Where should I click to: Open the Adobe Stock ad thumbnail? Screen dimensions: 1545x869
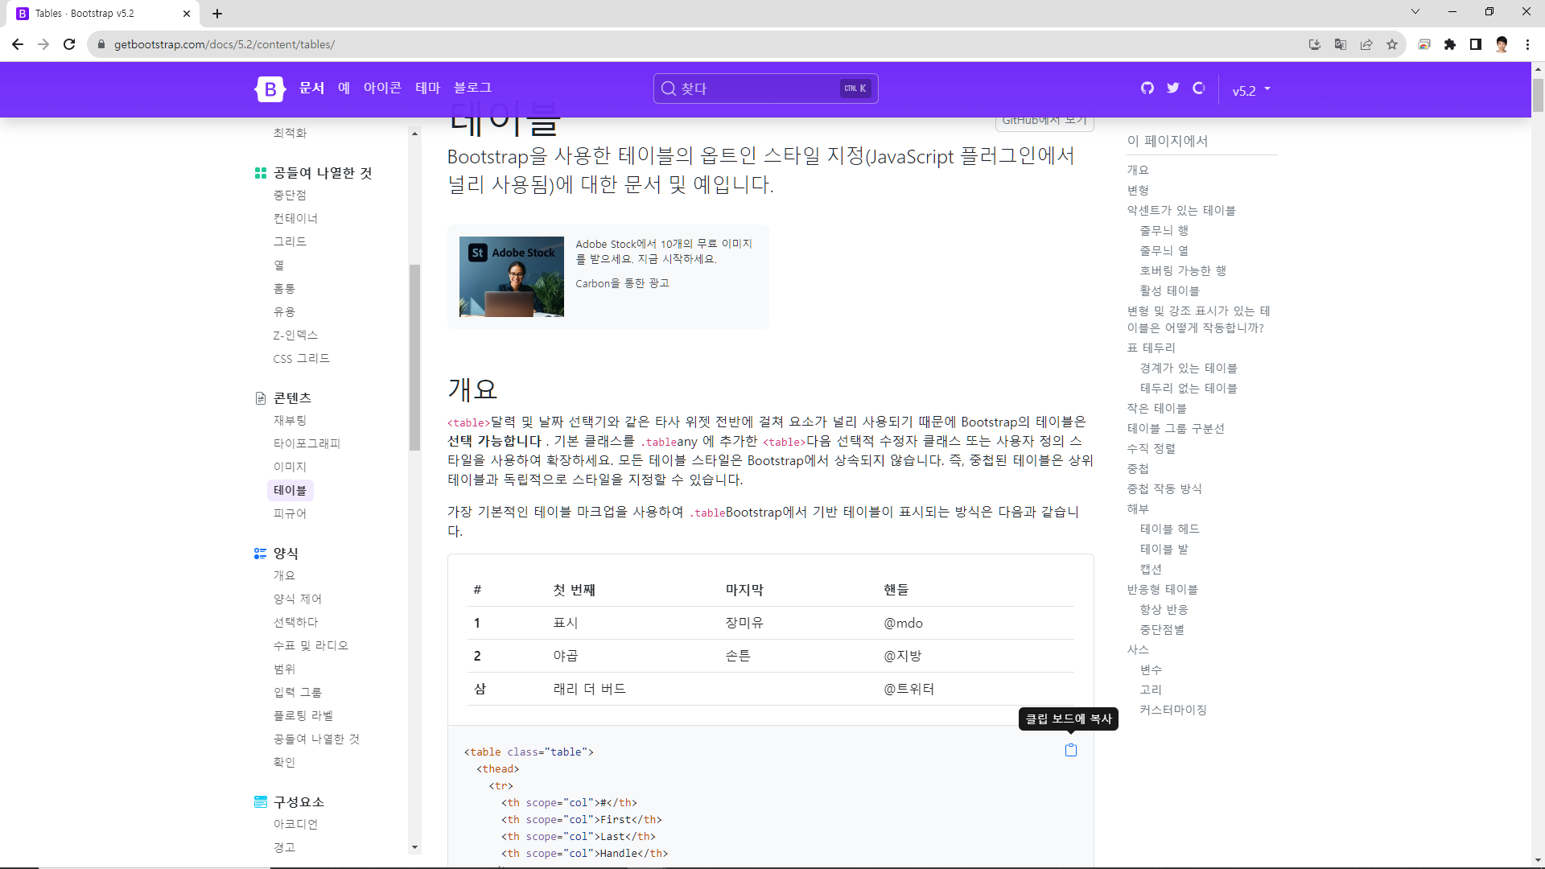pyautogui.click(x=512, y=277)
